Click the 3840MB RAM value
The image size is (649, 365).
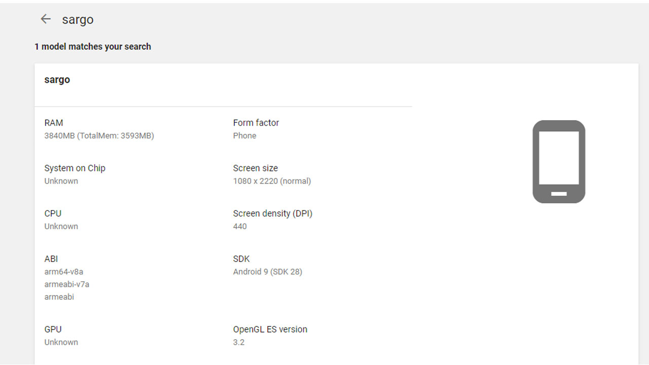coord(99,136)
